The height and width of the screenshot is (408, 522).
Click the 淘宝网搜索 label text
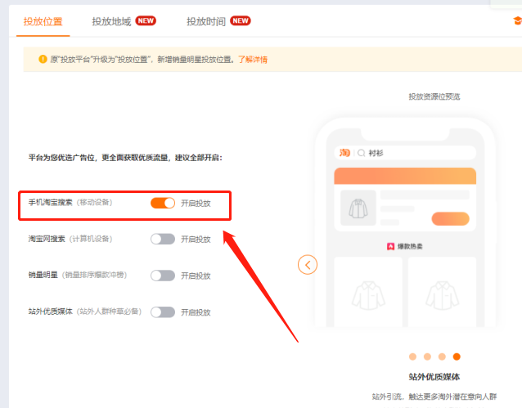[47, 239]
